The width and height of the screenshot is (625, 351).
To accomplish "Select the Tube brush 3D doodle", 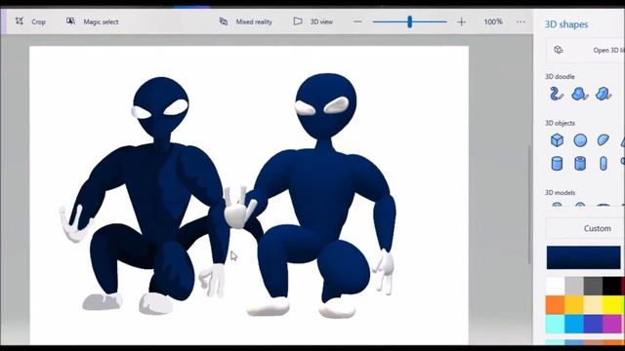I will (x=556, y=94).
